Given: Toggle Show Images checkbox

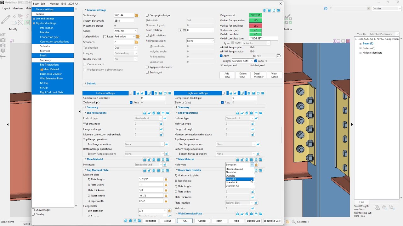Looking at the screenshot, I should coord(33,210).
